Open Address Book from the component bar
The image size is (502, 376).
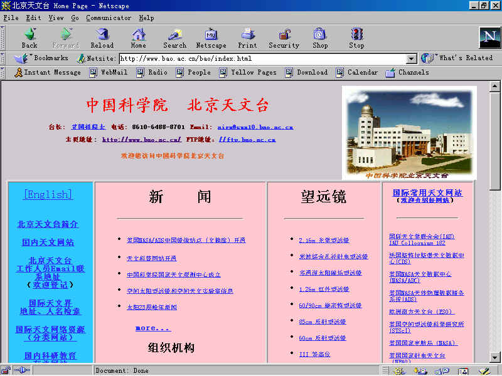coord(463,371)
